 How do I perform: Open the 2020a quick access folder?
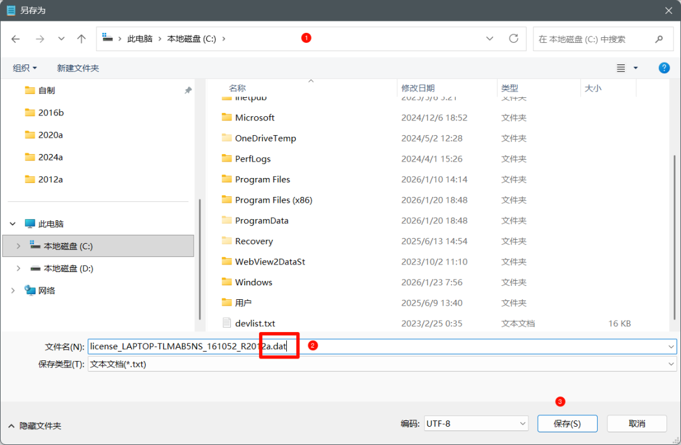point(44,134)
